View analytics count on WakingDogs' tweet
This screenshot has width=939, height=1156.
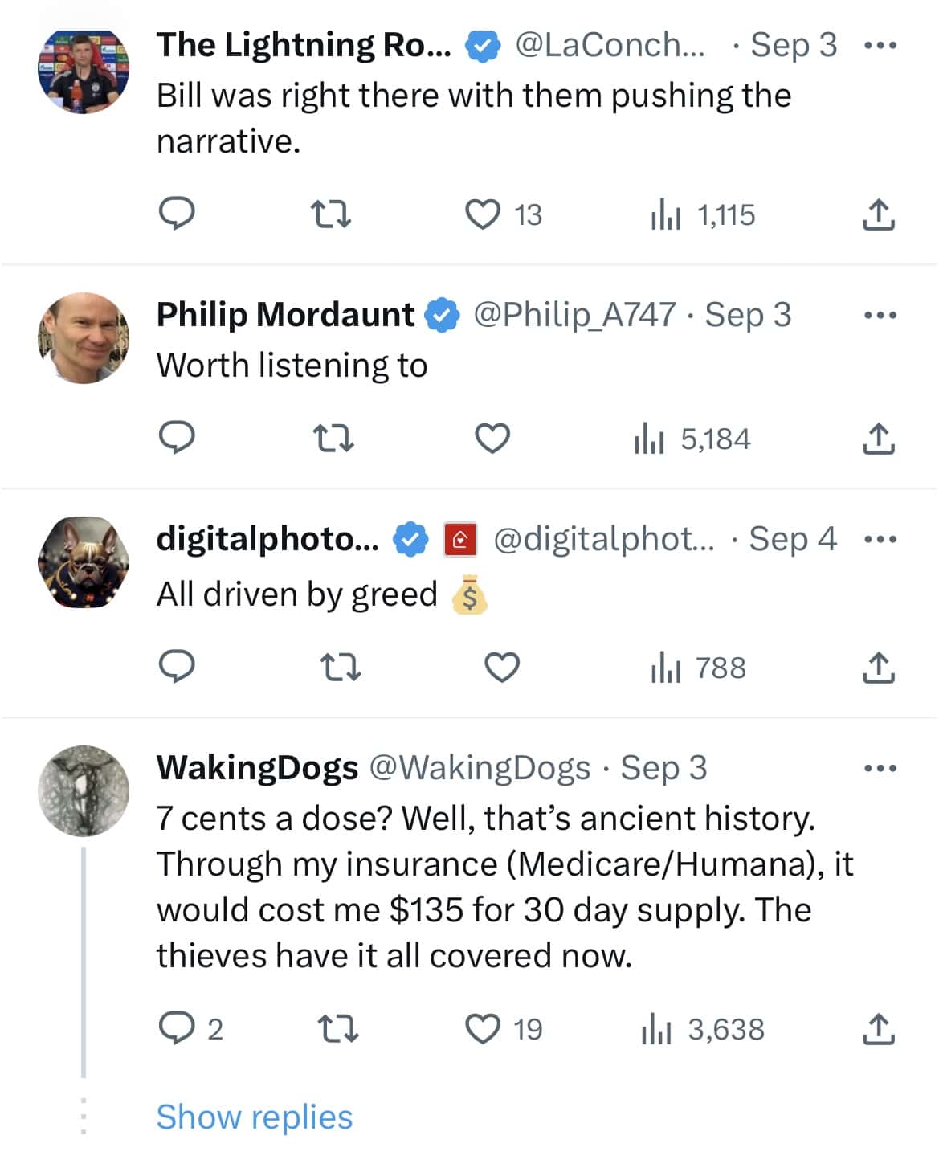coord(695,1029)
